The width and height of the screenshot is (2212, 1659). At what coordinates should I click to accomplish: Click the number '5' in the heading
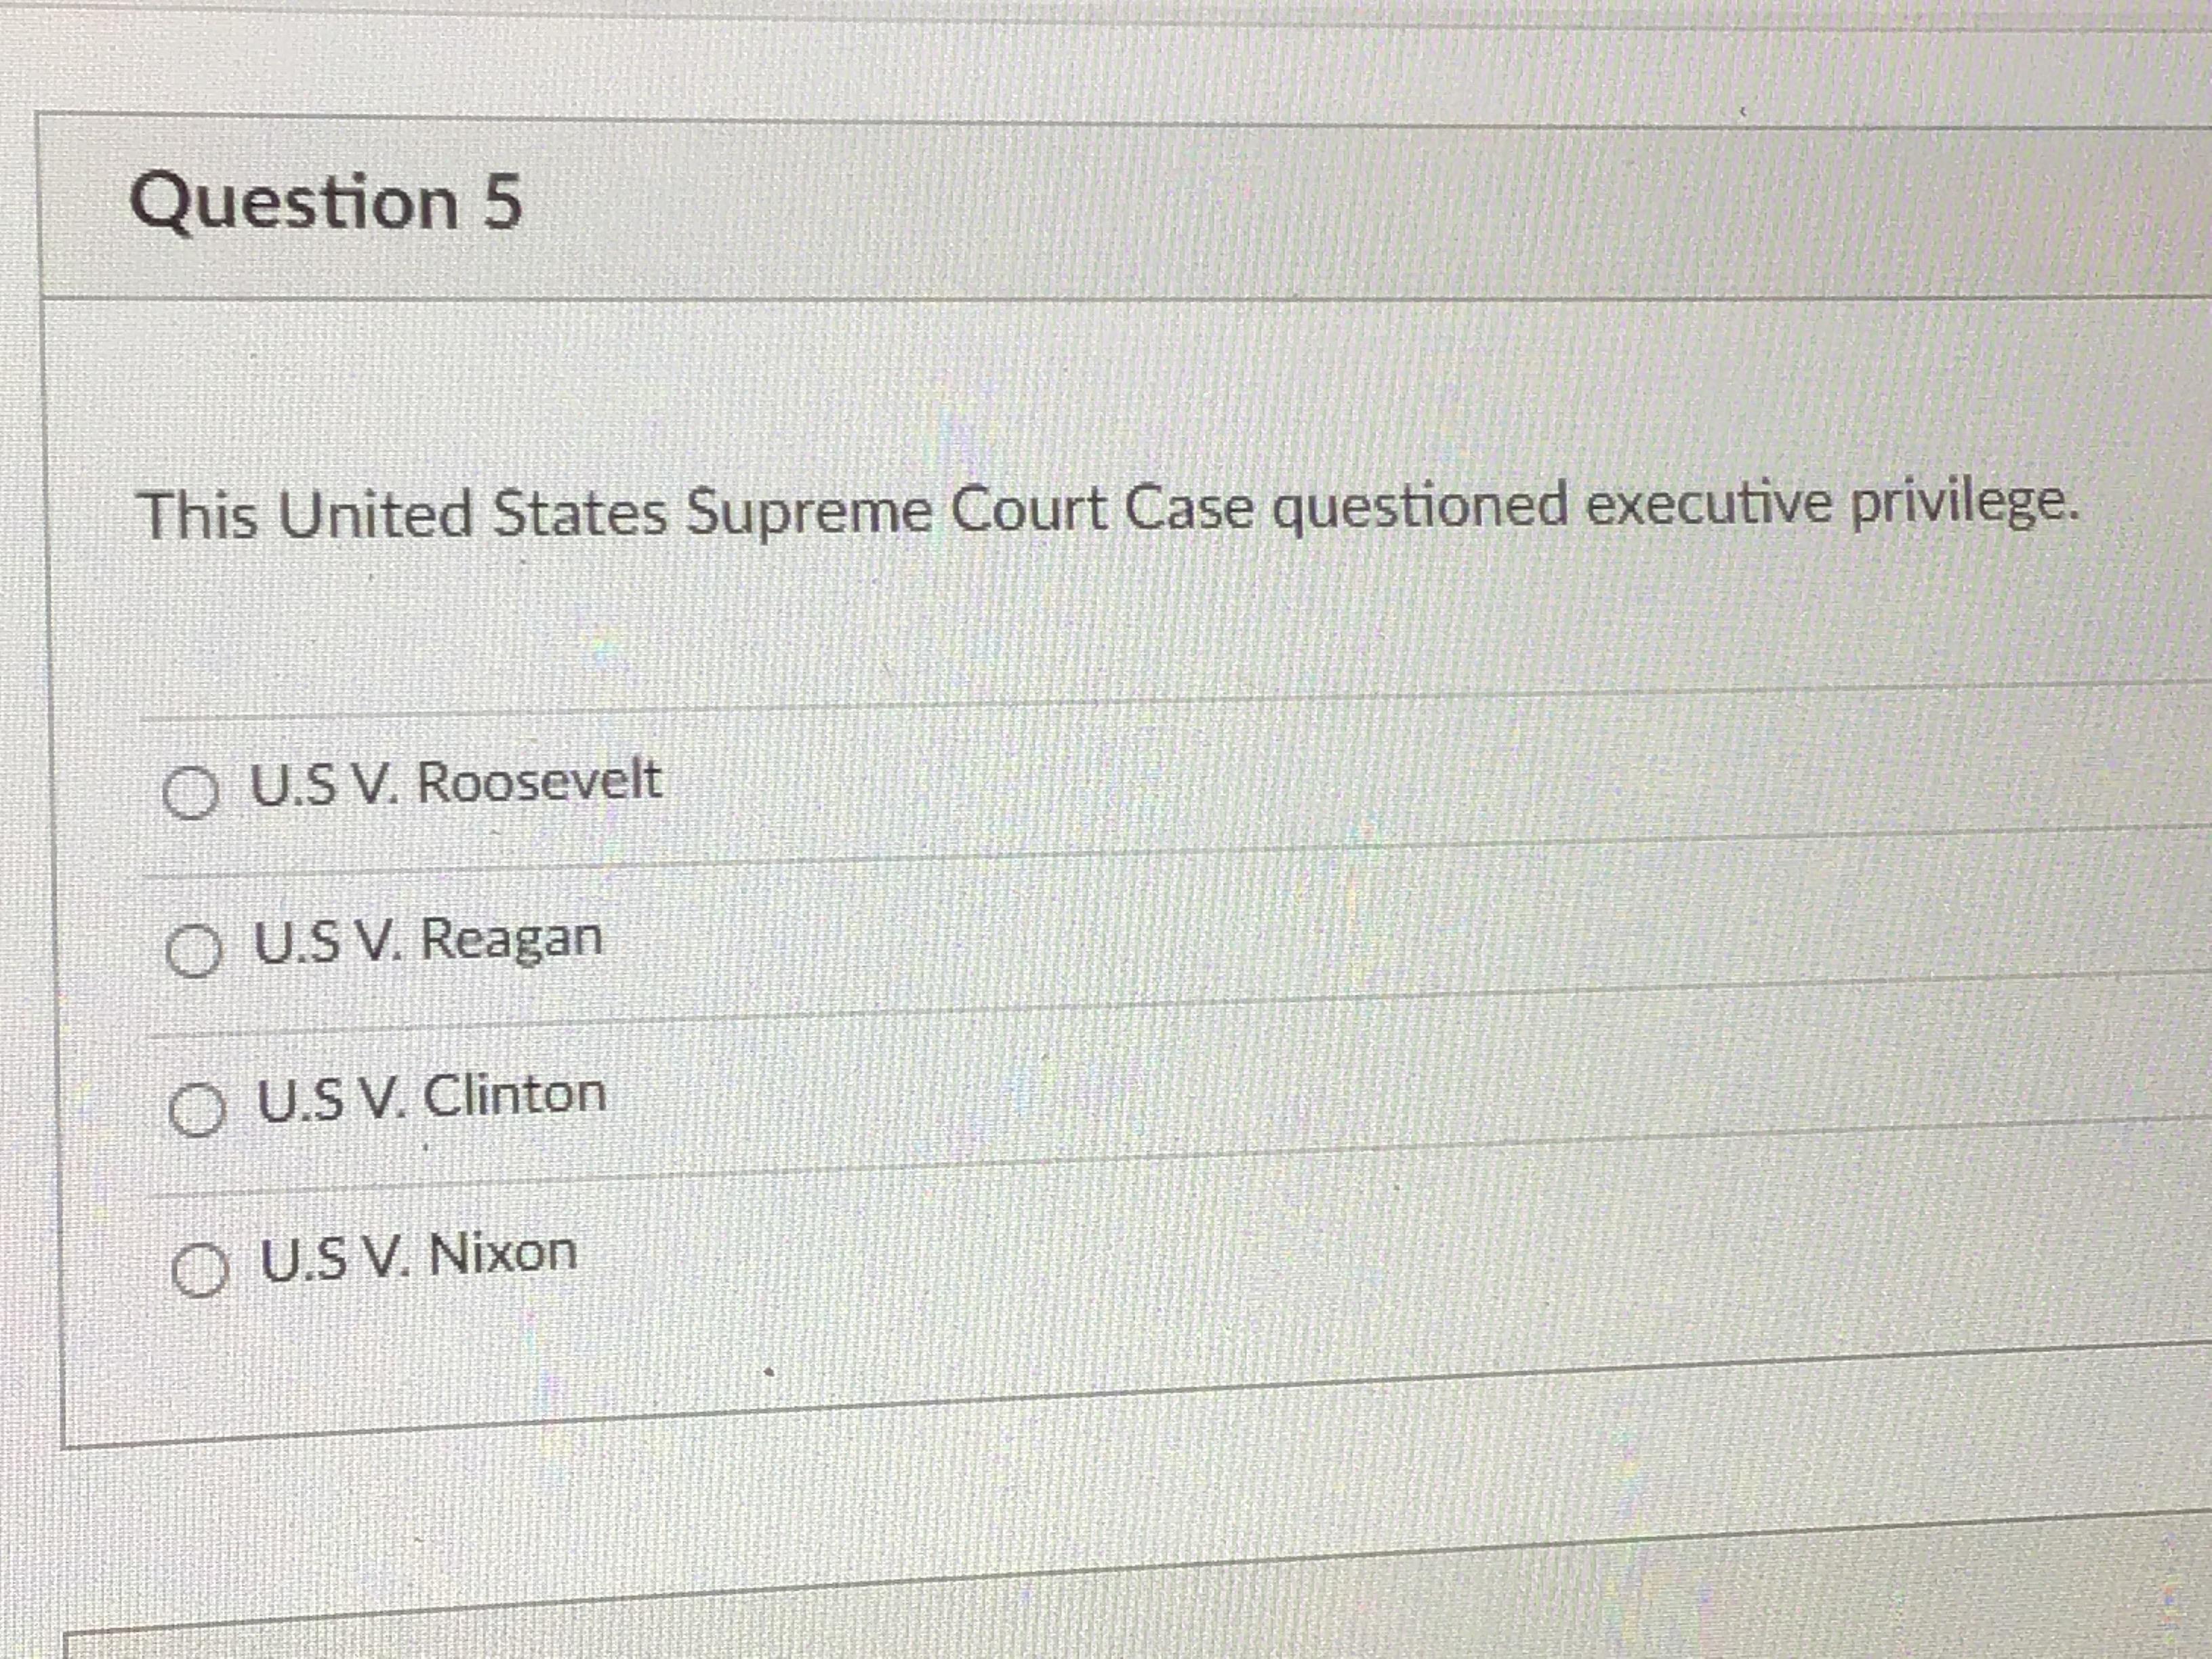click(503, 202)
